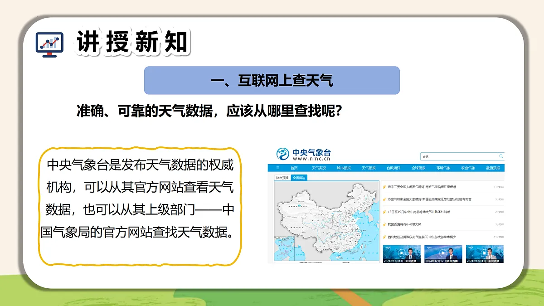Image resolution: width=544 pixels, height=306 pixels.
Task: Click the news bullet icon beside 我国近海将有6~8级大风
Action: (x=384, y=224)
